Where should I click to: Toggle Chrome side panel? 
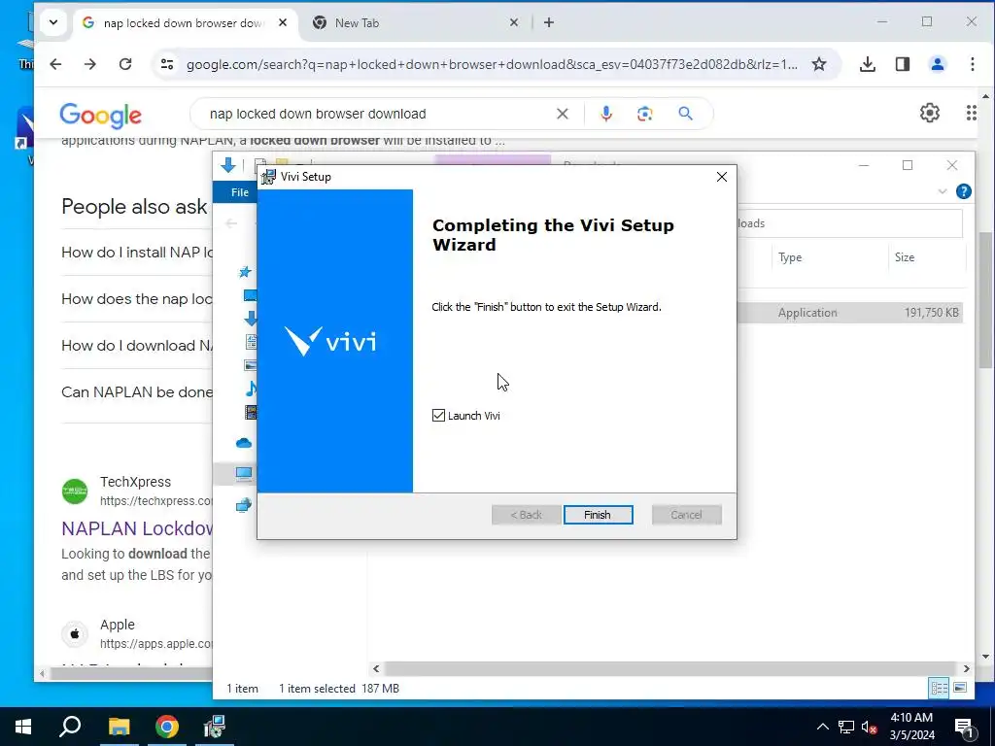click(903, 64)
